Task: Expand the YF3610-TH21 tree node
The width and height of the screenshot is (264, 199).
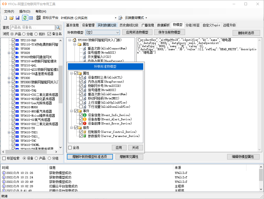Action: click(9, 132)
